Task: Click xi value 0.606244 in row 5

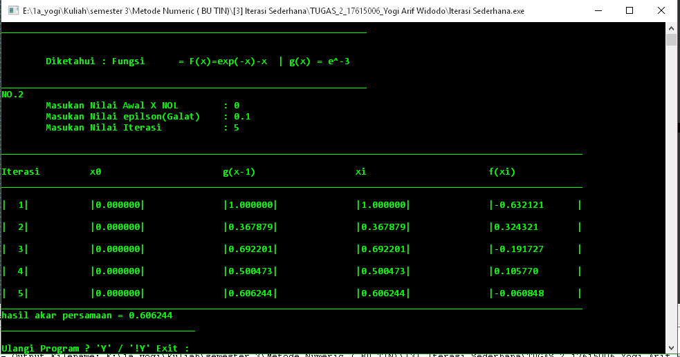Action: [x=383, y=293]
